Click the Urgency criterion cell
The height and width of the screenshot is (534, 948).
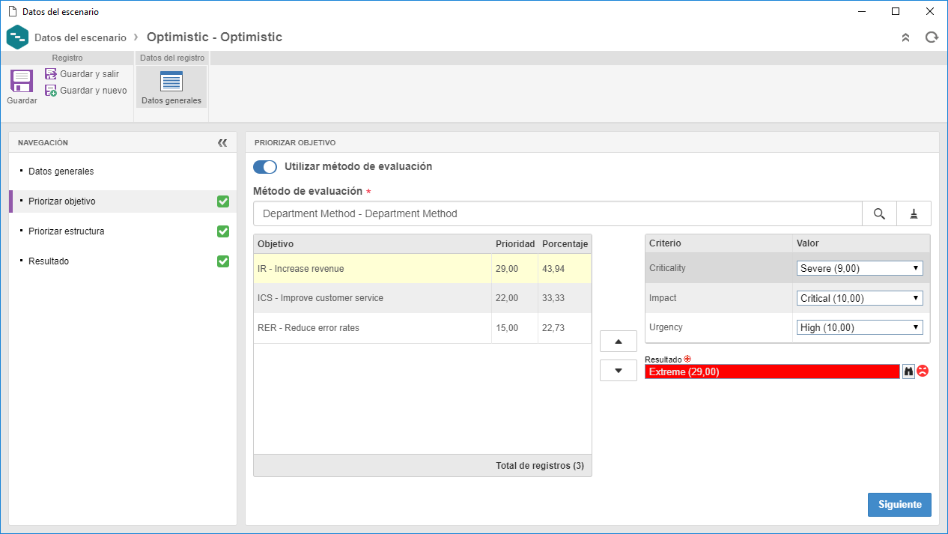click(x=719, y=327)
